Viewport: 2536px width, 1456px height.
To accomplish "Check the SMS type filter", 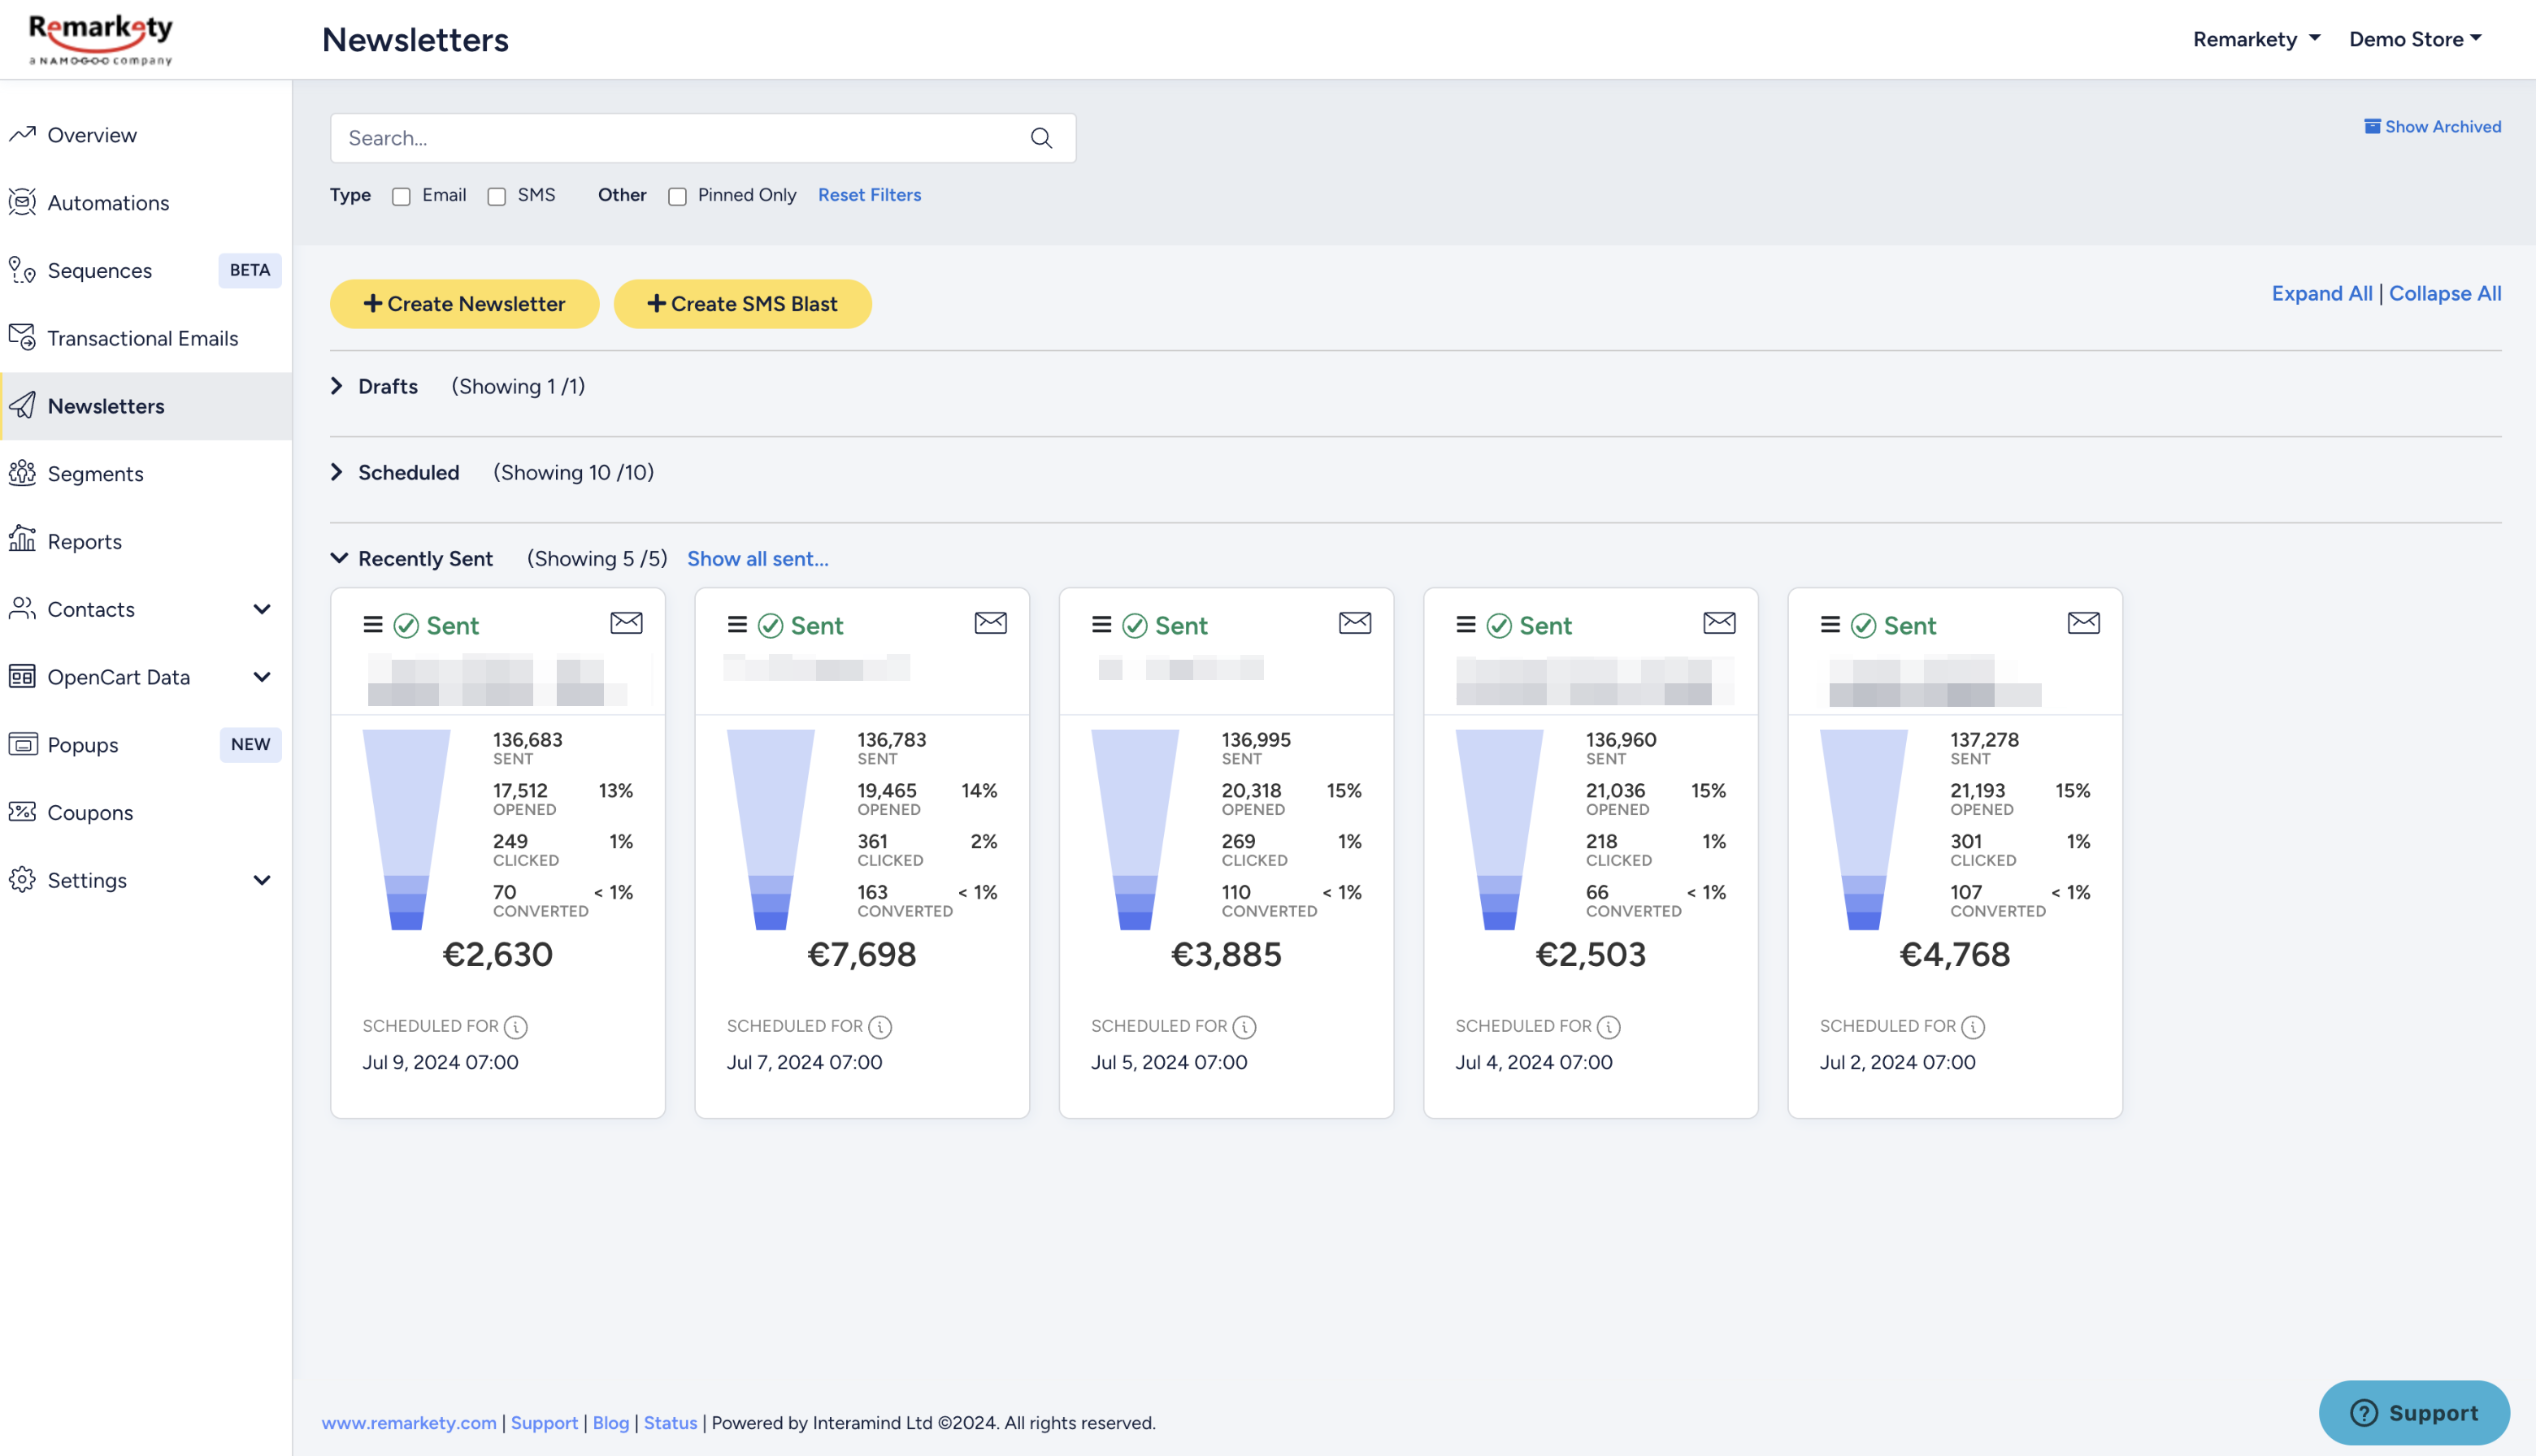I will point(496,196).
